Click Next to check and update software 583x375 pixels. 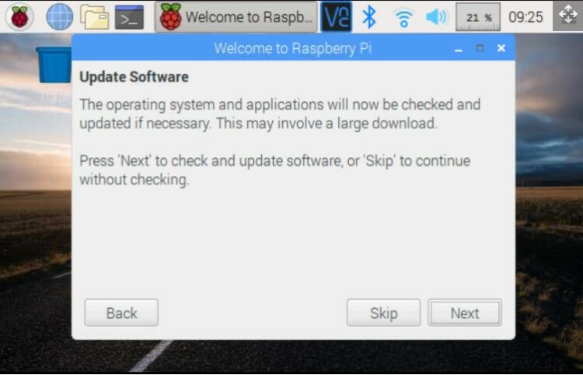coord(465,313)
